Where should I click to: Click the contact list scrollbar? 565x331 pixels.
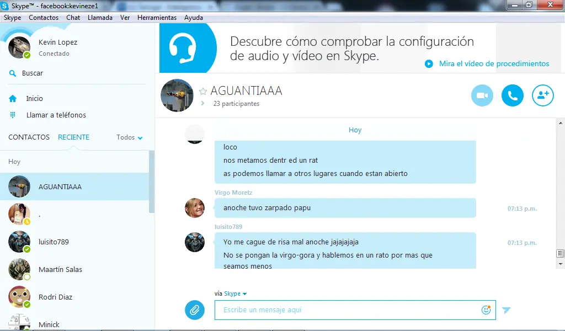(152, 181)
